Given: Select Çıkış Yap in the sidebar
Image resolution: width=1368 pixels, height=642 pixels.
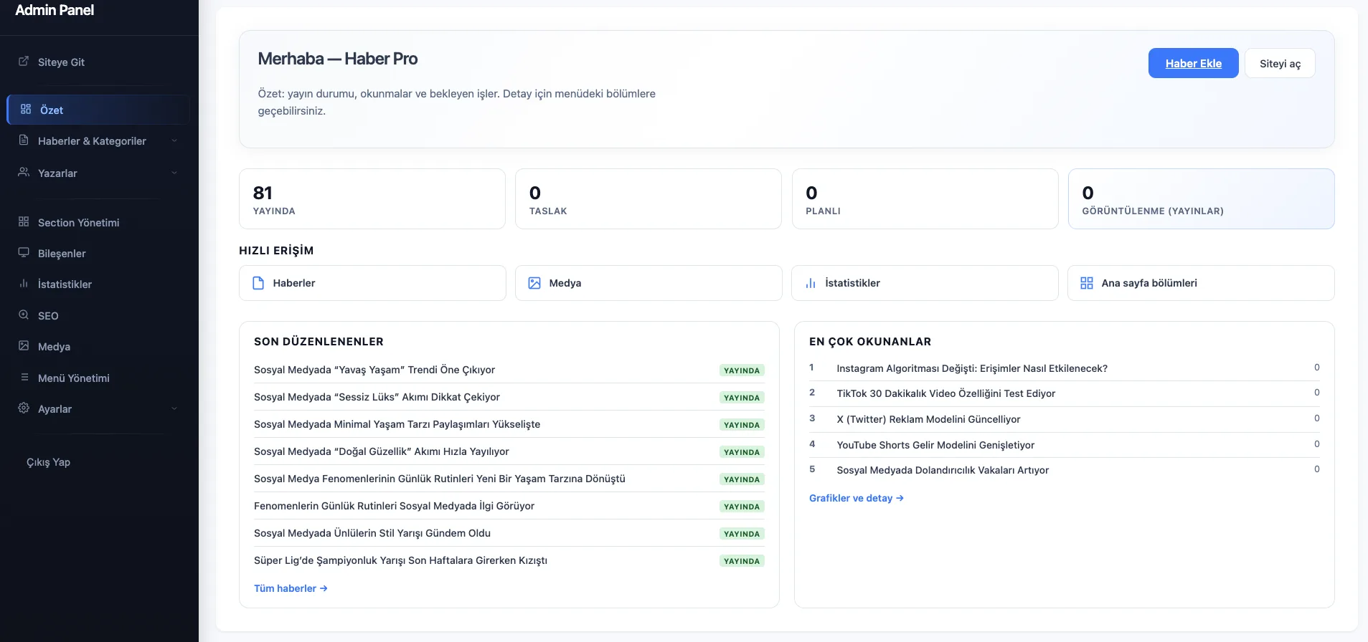Looking at the screenshot, I should (48, 462).
